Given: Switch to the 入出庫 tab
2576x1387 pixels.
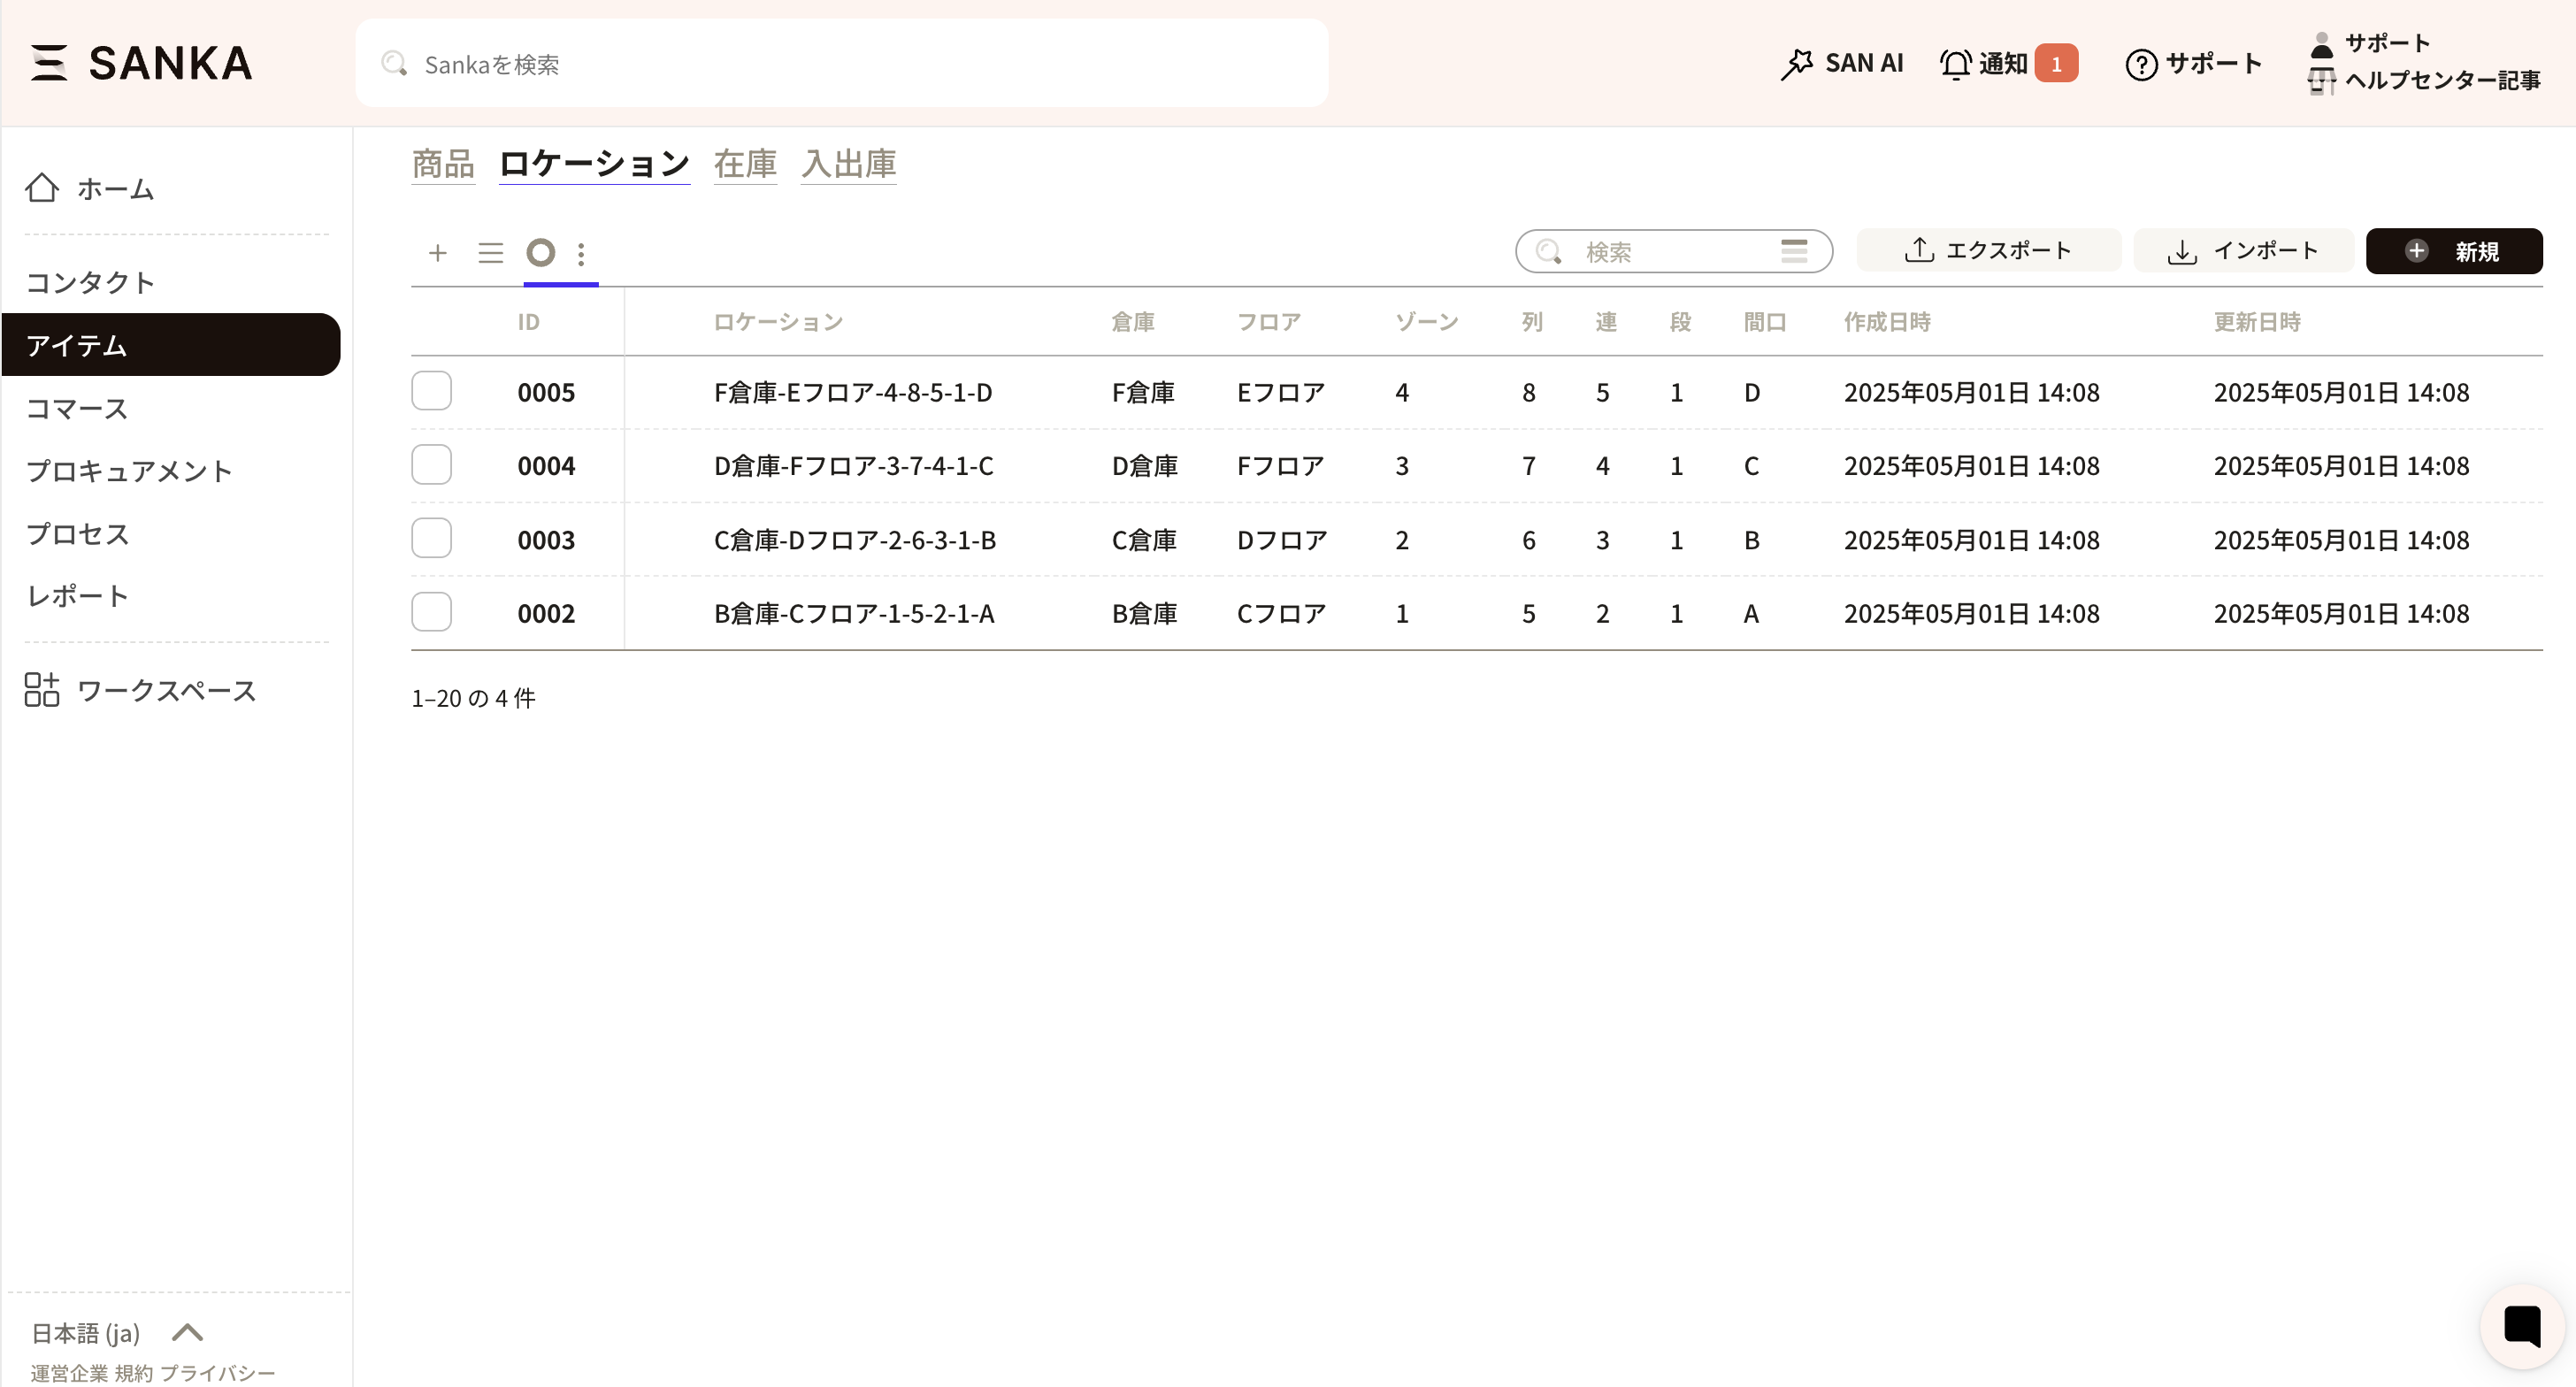Looking at the screenshot, I should click(x=848, y=164).
